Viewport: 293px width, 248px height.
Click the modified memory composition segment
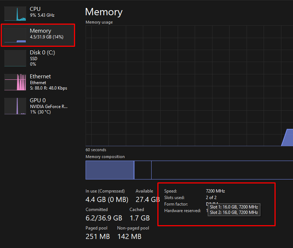[143, 170]
